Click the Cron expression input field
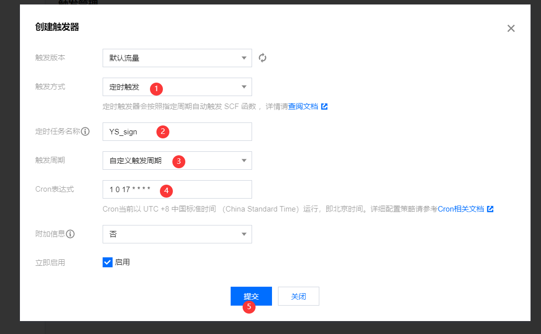Image resolution: width=541 pixels, height=334 pixels. [177, 189]
